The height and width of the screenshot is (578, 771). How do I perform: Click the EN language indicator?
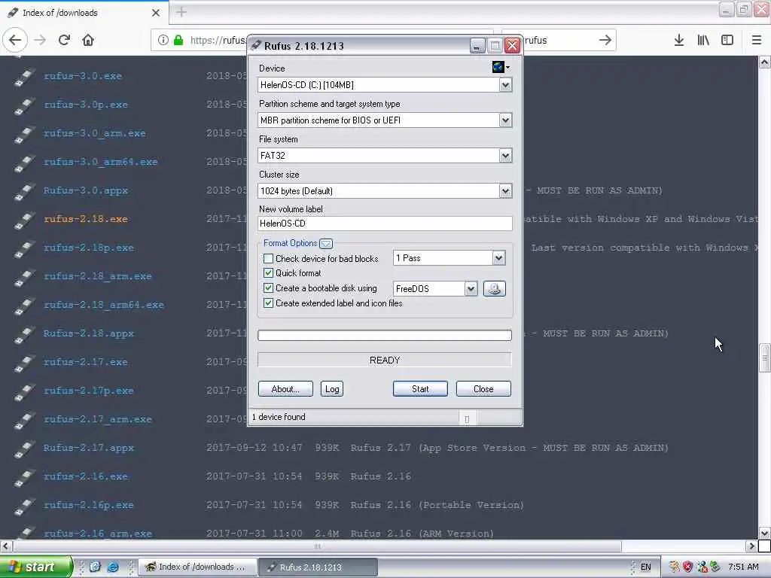[x=645, y=567]
